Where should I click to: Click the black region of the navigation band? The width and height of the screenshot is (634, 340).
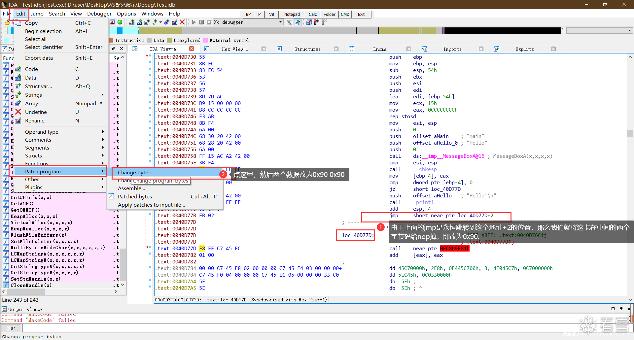[503, 31]
